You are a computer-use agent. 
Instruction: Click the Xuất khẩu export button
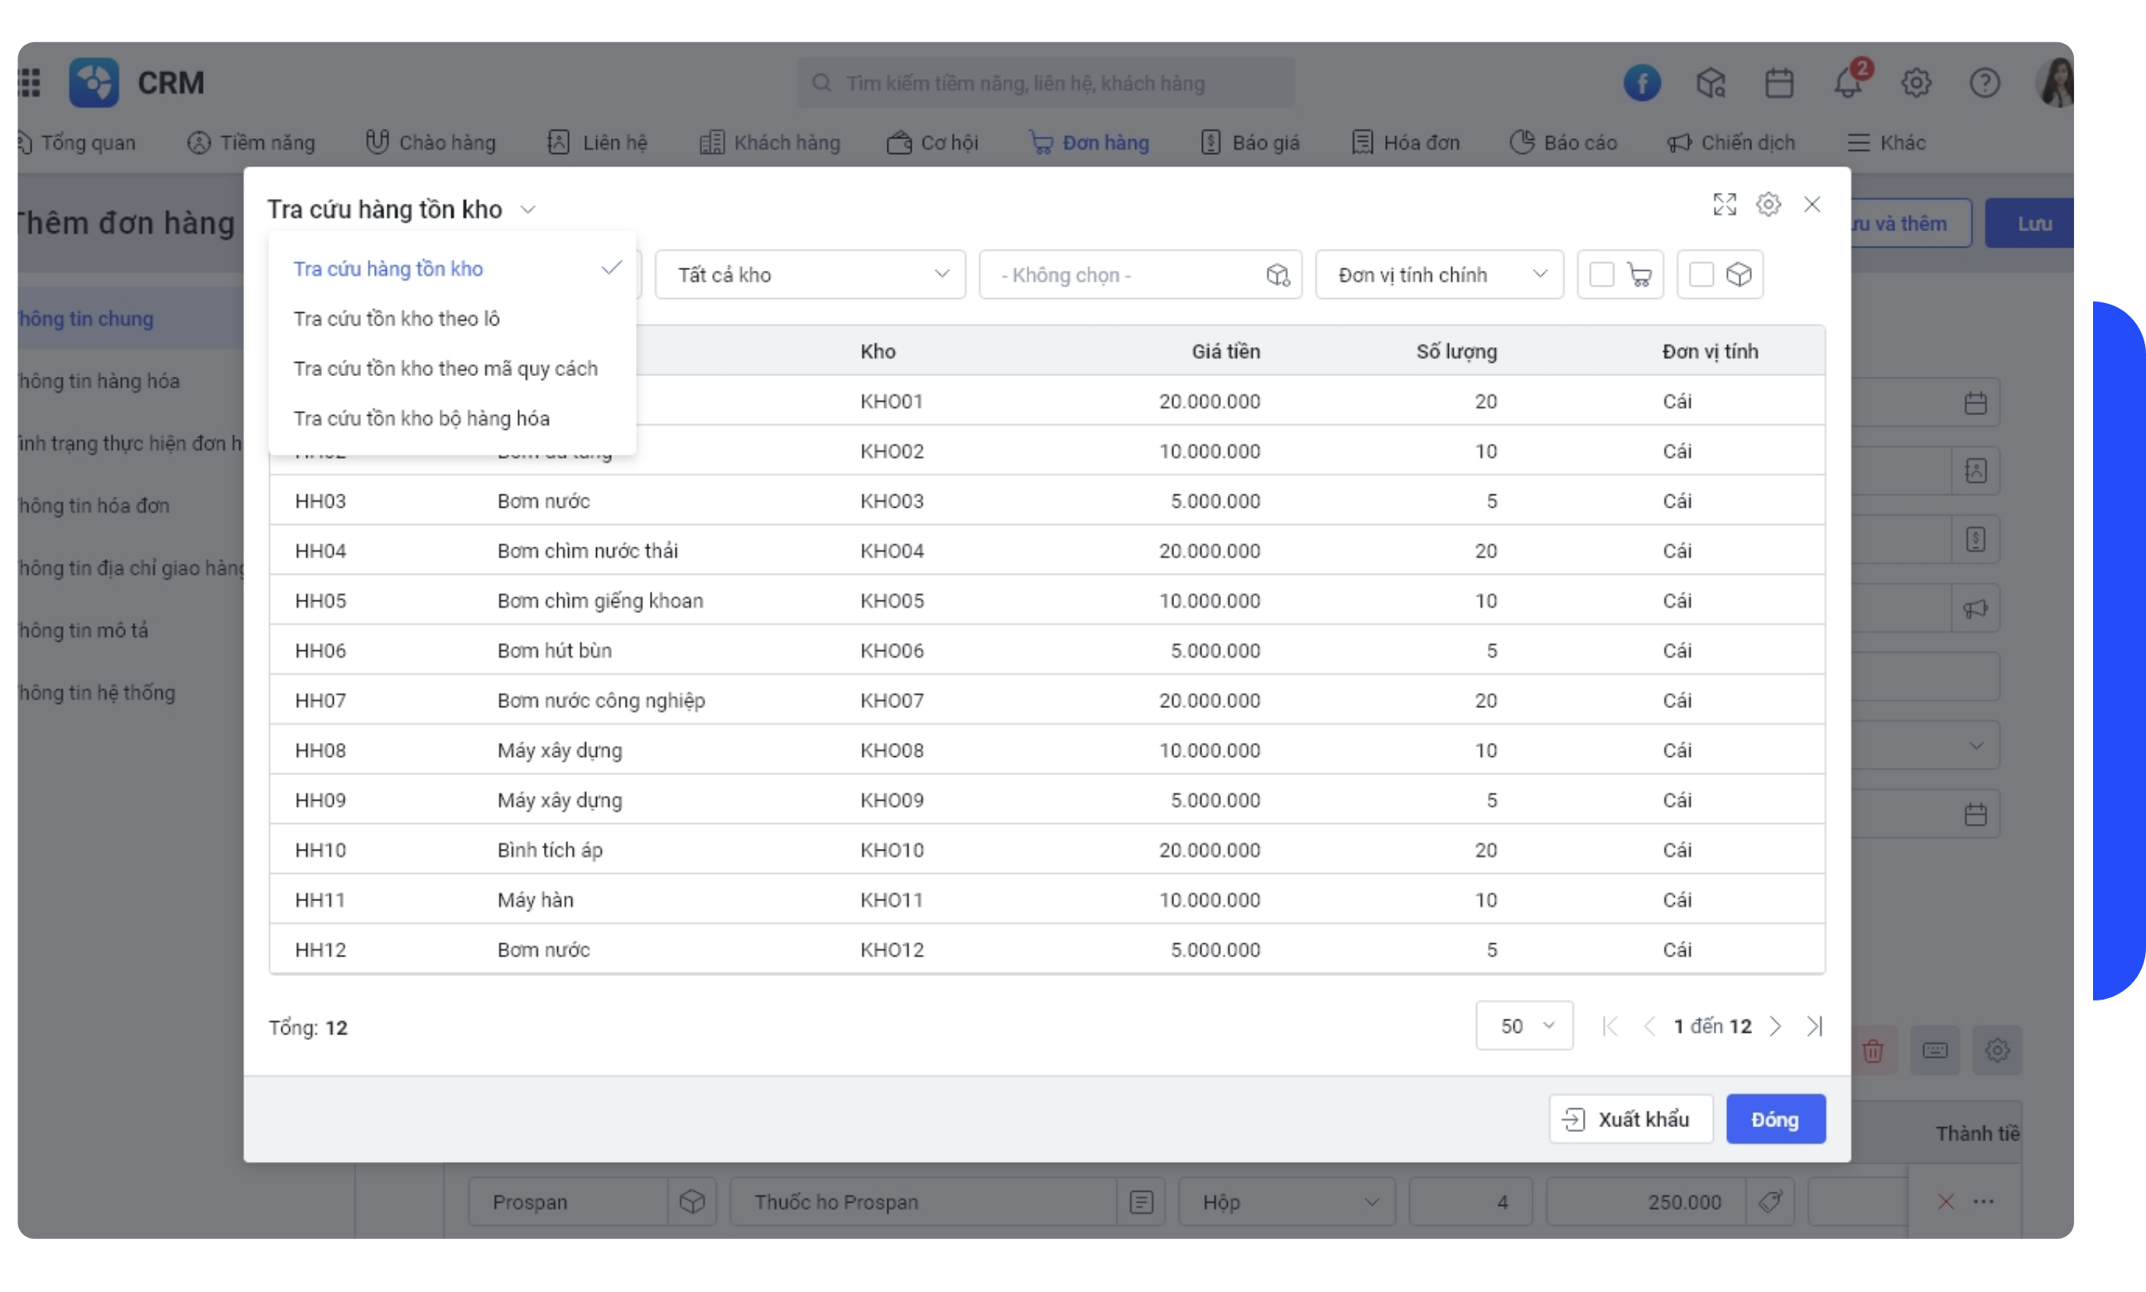tap(1630, 1119)
